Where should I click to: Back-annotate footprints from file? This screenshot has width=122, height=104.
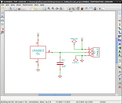pos(103,9)
